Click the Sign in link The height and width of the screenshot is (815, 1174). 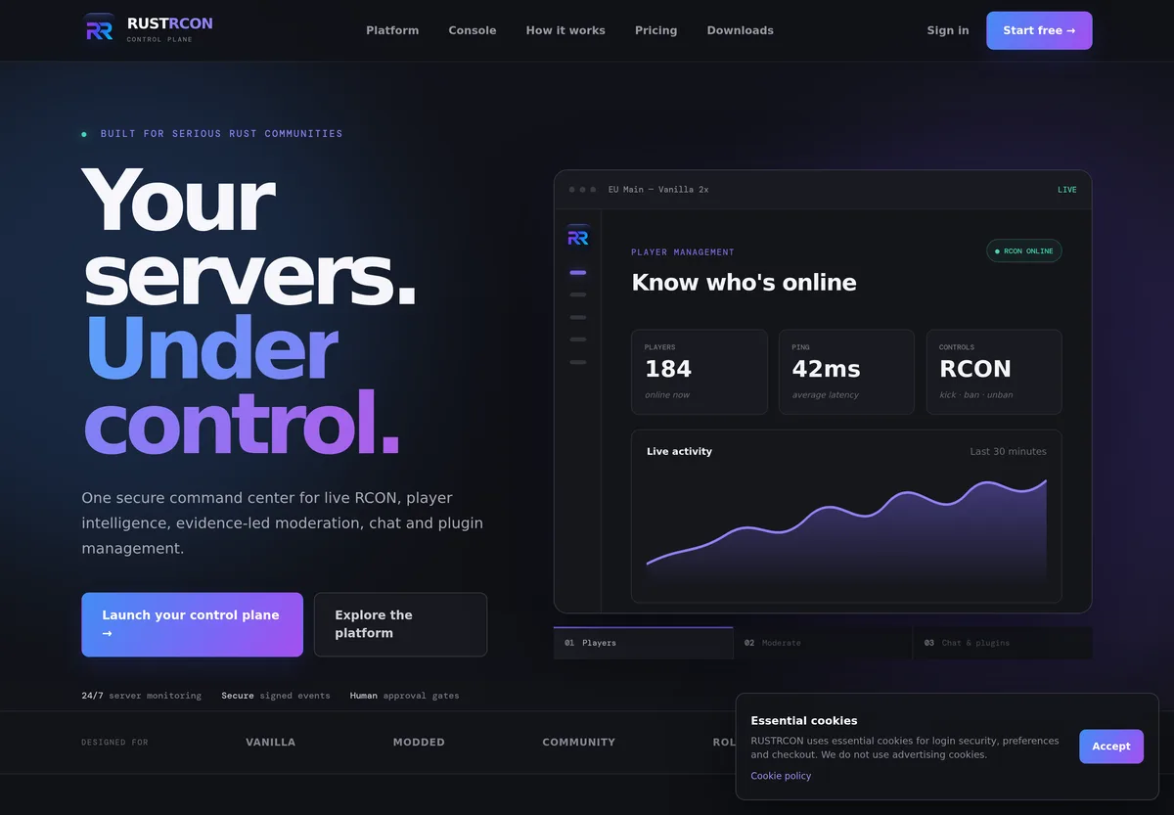[948, 30]
